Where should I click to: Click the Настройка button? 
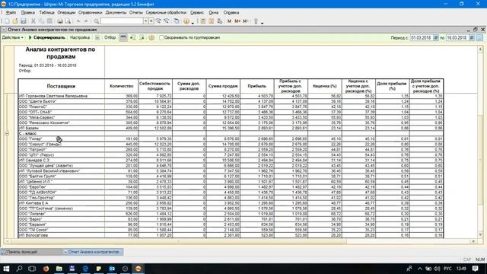pyautogui.click(x=80, y=37)
